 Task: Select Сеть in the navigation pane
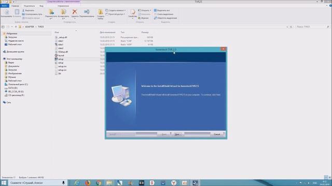tap(9, 102)
